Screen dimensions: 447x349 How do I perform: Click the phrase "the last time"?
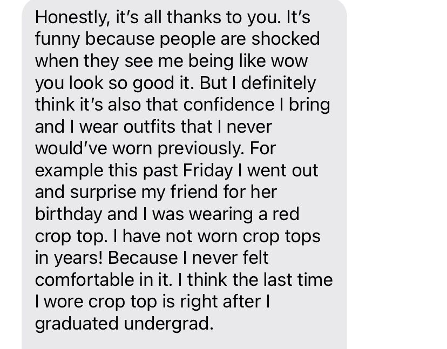point(282,280)
